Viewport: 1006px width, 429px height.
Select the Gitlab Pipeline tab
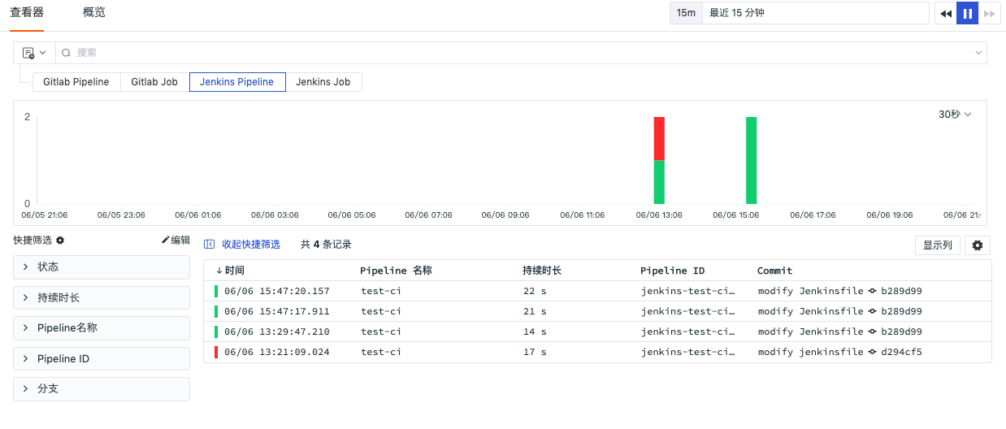(76, 82)
